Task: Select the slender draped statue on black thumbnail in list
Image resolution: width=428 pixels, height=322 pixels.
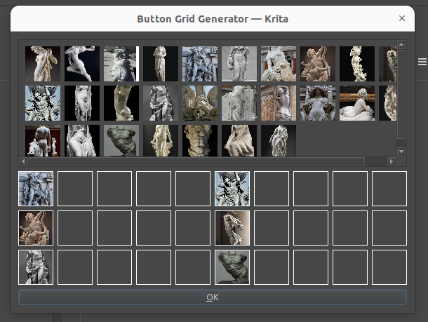Action: 161,64
